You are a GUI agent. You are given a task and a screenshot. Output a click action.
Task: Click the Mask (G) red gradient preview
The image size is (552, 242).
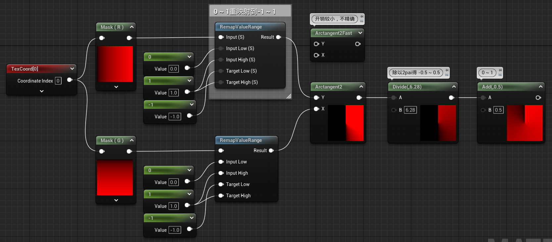[115, 177]
